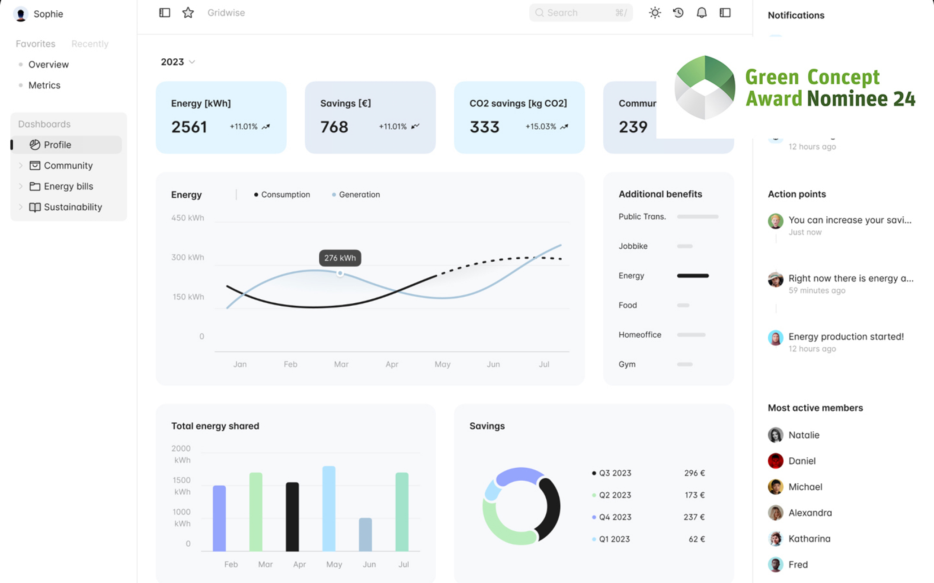Select Metrics under Favorites
The image size is (934, 583).
[x=44, y=85]
